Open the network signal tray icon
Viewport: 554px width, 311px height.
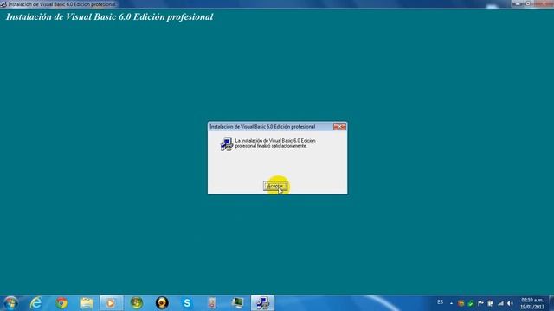500,303
